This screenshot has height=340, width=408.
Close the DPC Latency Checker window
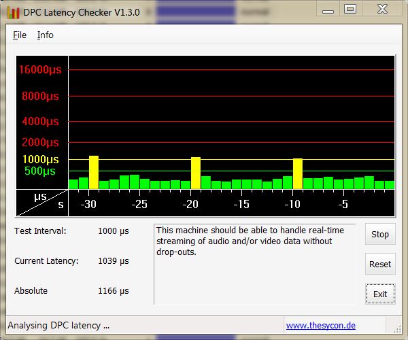pos(382,10)
